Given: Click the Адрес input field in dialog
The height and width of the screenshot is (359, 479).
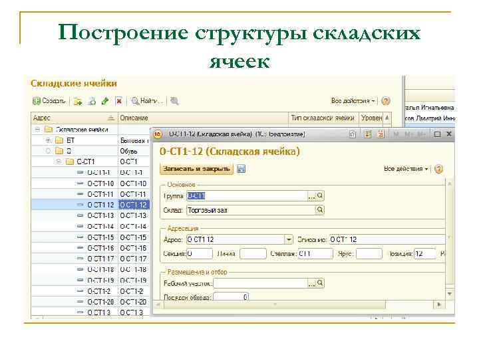Looking at the screenshot, I should (236, 239).
